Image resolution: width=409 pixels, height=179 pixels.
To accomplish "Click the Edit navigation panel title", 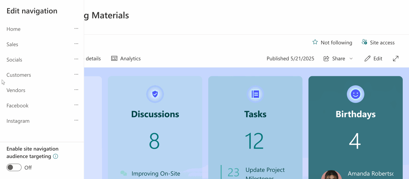I will (x=32, y=11).
